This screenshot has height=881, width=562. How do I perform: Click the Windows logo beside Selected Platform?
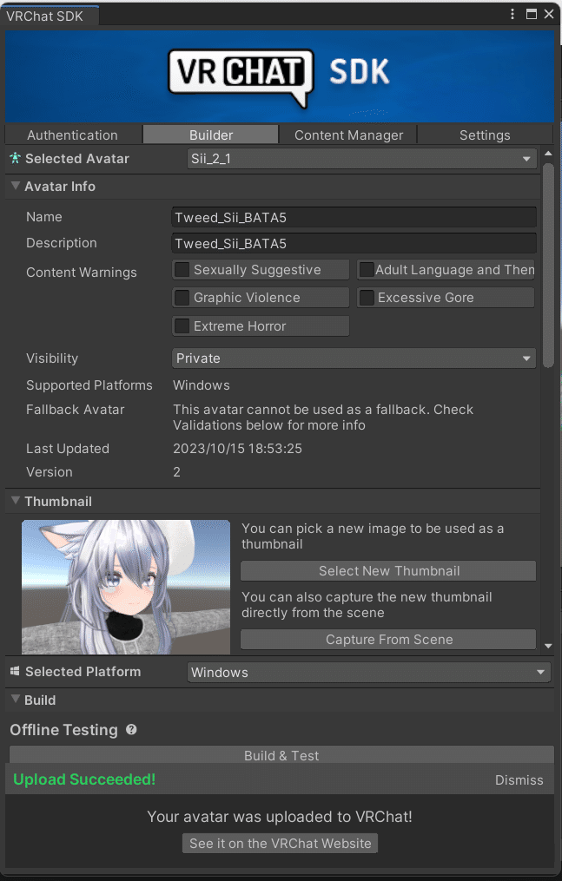click(x=15, y=672)
